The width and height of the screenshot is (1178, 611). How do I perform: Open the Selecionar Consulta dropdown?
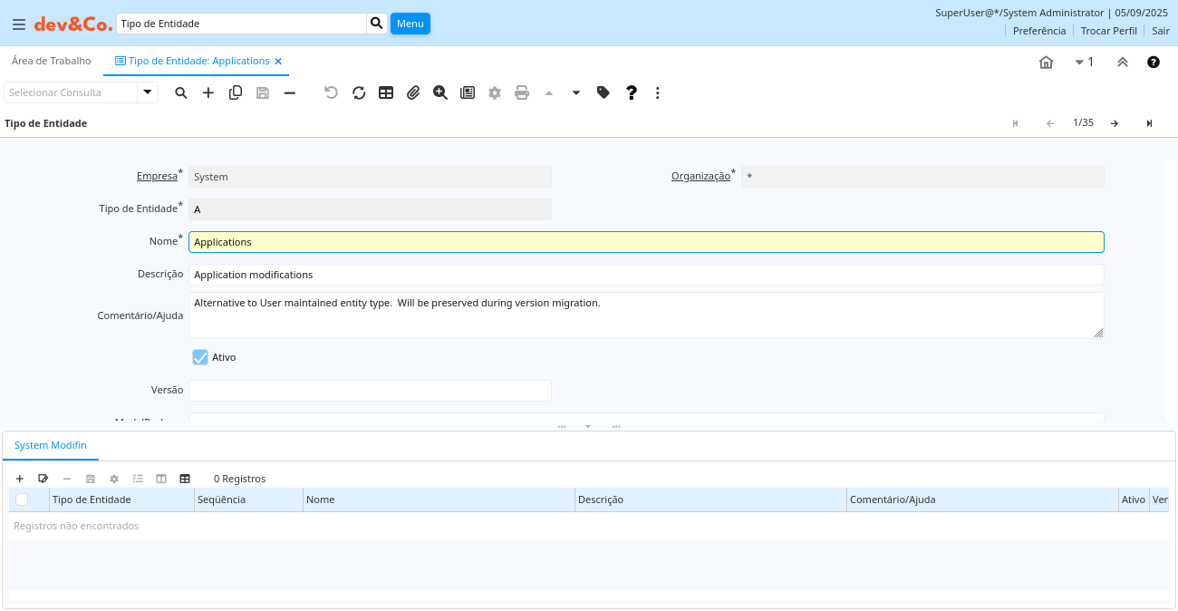[148, 92]
